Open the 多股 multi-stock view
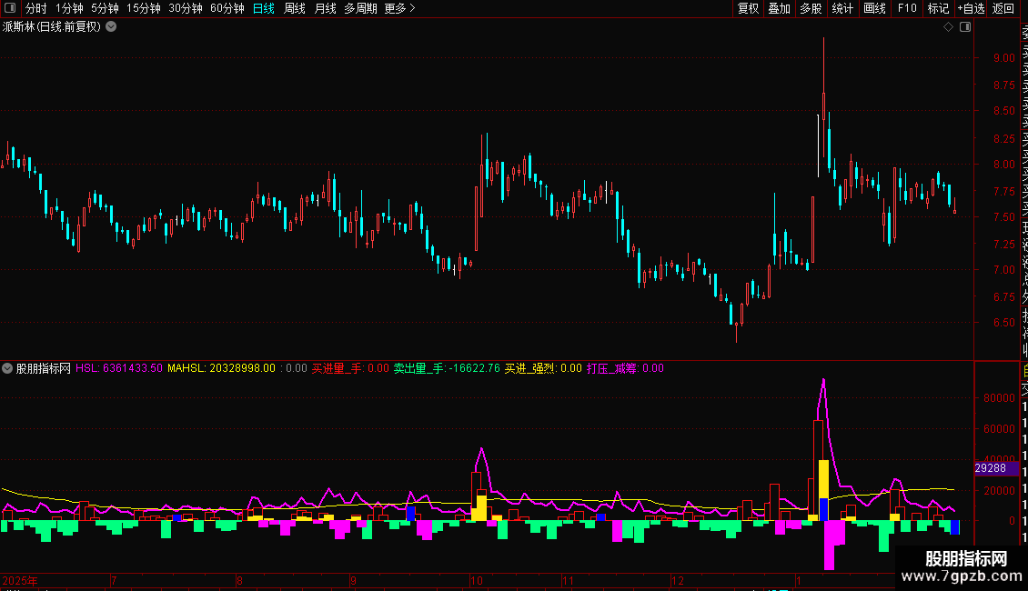 811,8
